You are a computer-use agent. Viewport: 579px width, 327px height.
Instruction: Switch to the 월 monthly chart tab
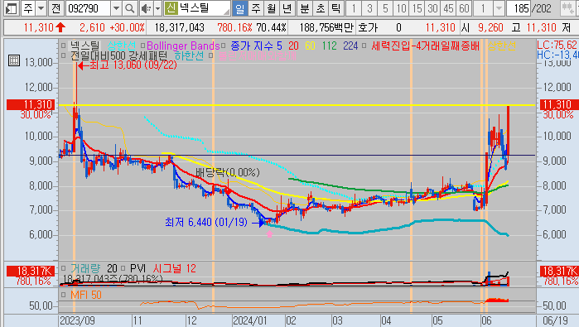[x=271, y=8]
